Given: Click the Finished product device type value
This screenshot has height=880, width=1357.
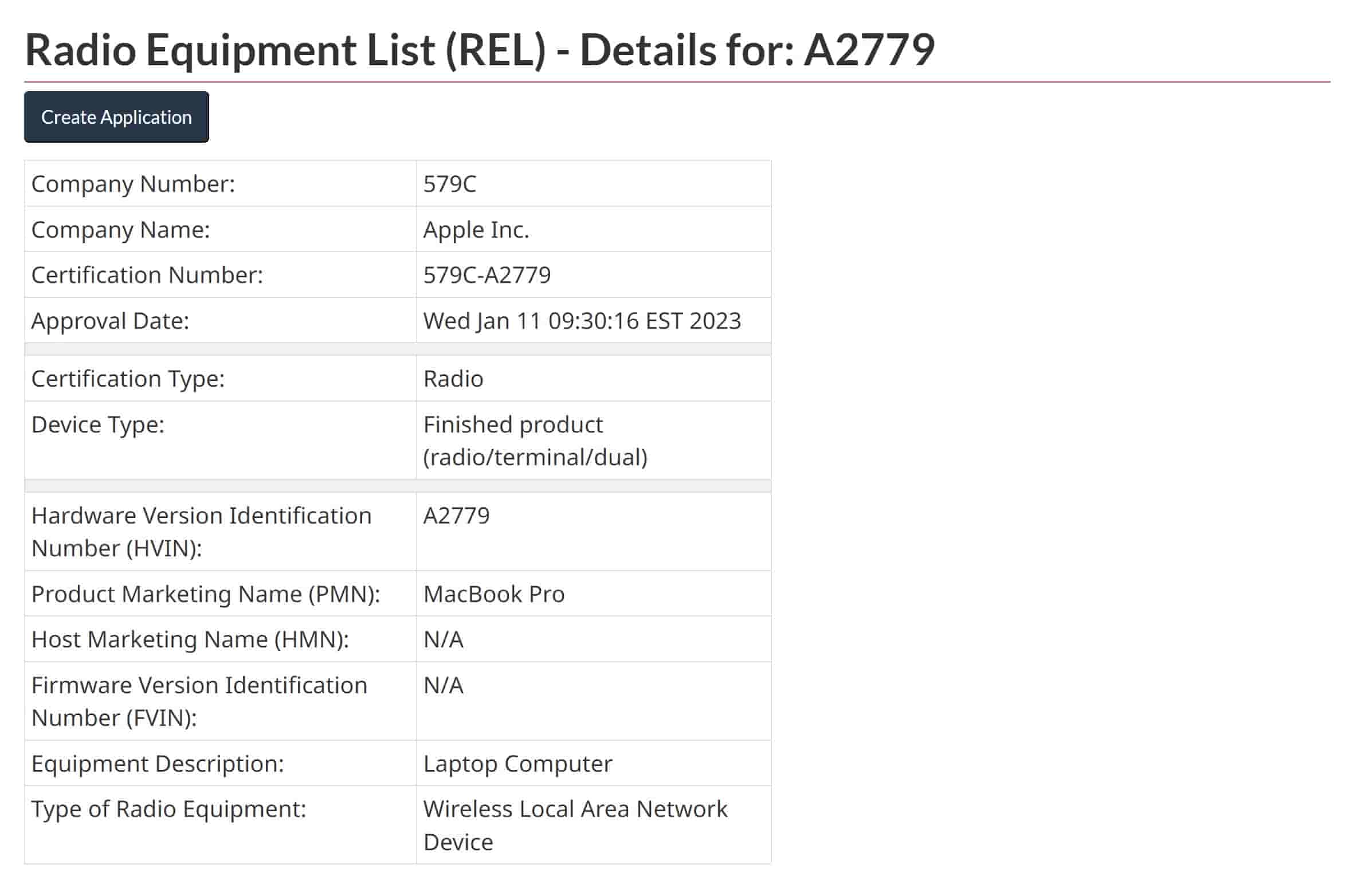Looking at the screenshot, I should click(x=535, y=441).
